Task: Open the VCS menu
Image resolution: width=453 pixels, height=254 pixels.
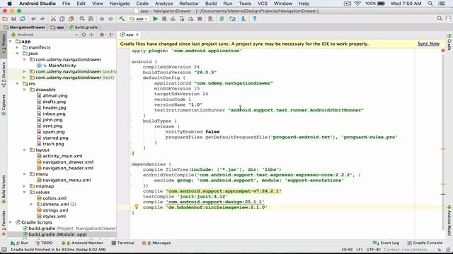Action: 263,4
